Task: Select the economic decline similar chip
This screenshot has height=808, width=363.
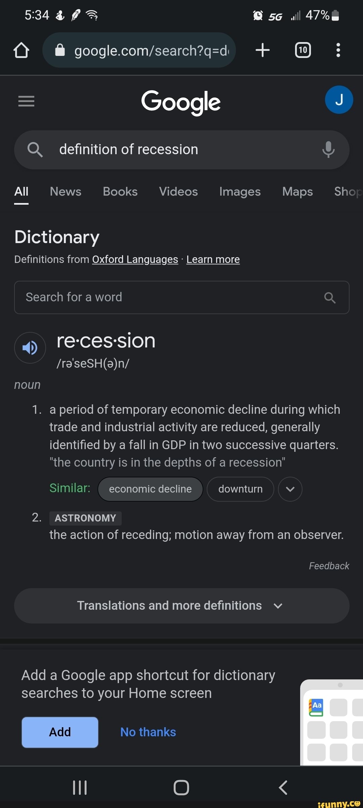Action: coord(150,489)
